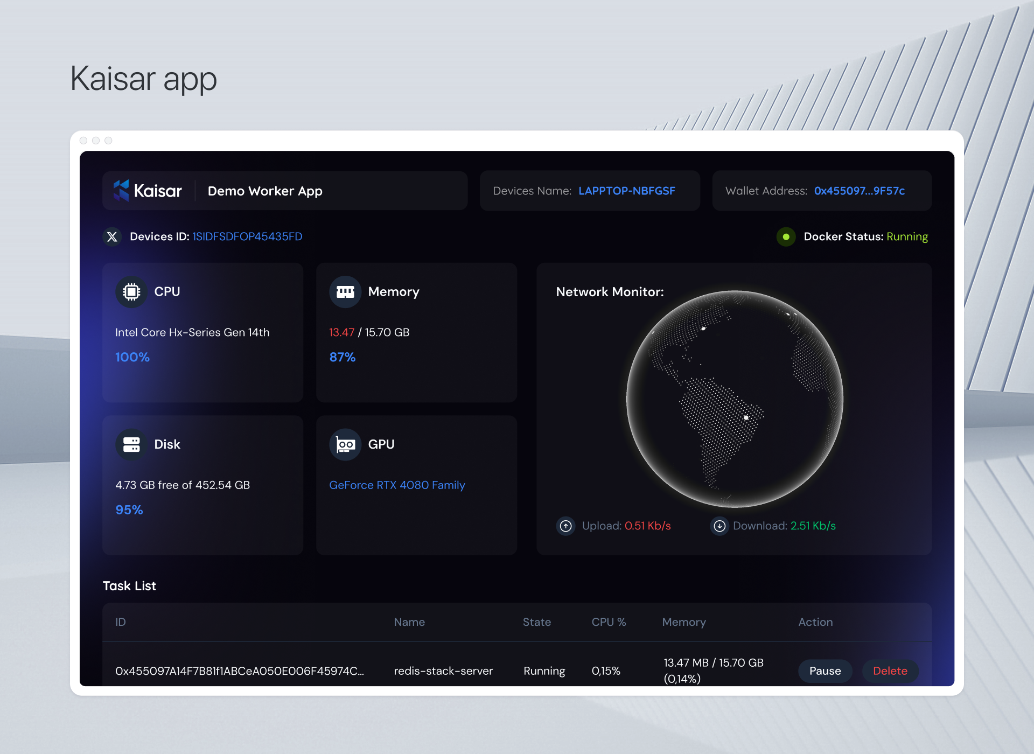
Task: Click the green Docker status indicator
Action: click(x=786, y=236)
